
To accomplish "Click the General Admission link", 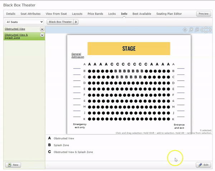I will (78, 56).
